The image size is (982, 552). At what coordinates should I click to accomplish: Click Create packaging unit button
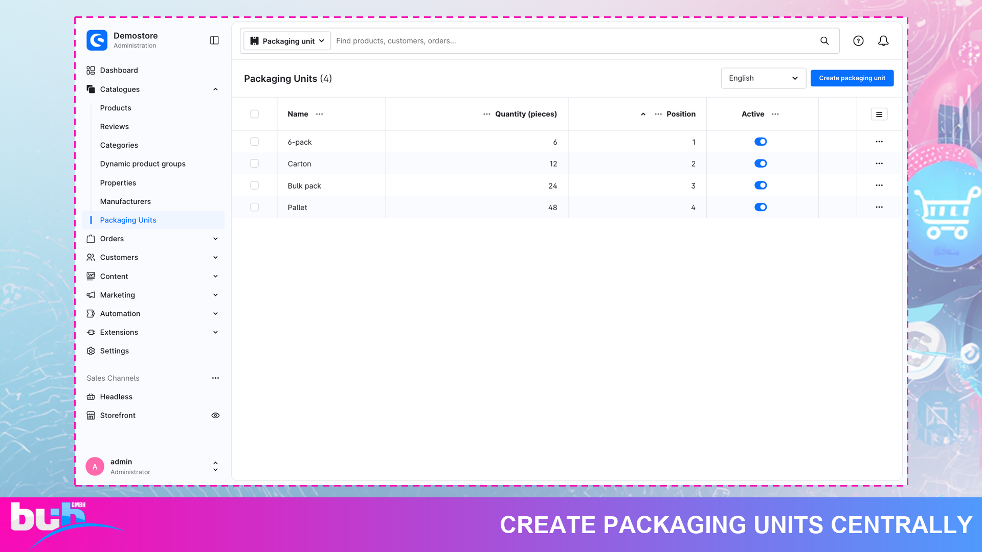(x=852, y=78)
